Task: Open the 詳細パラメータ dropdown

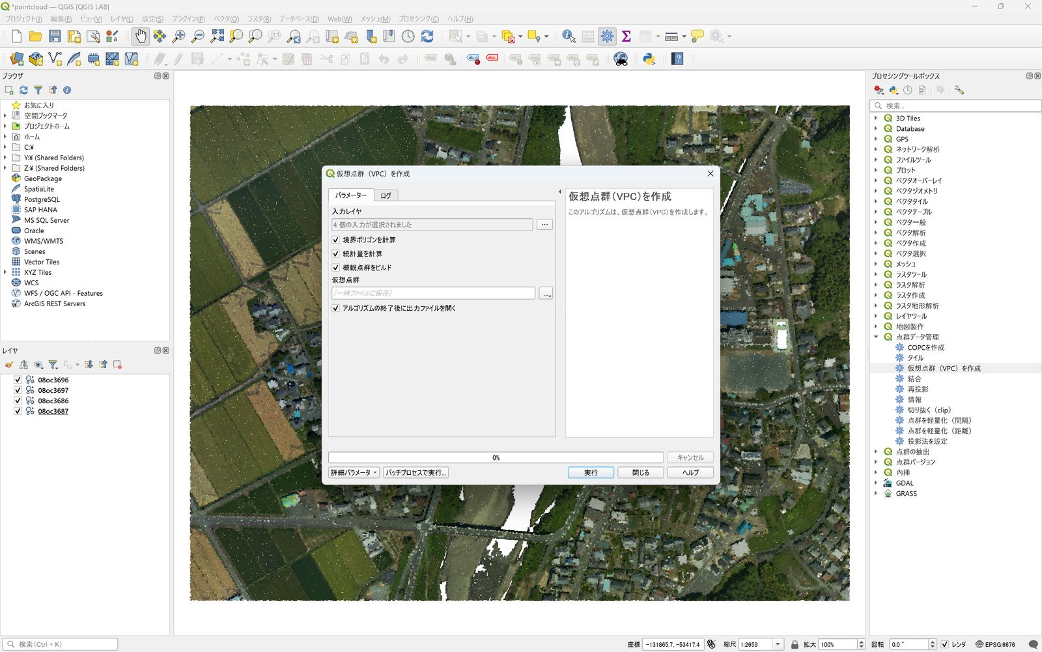Action: tap(354, 472)
